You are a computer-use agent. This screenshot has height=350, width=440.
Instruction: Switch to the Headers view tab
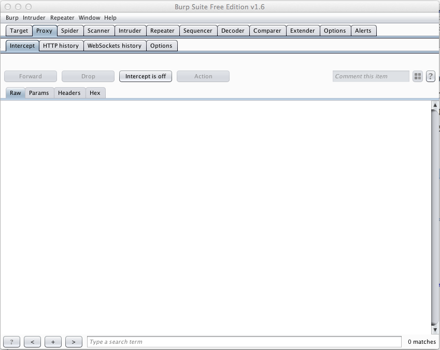point(69,93)
